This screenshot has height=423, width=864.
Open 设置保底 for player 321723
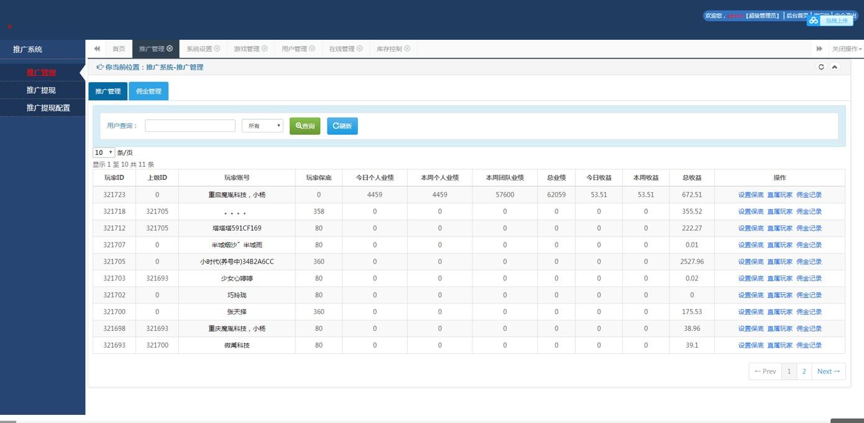pyautogui.click(x=751, y=195)
